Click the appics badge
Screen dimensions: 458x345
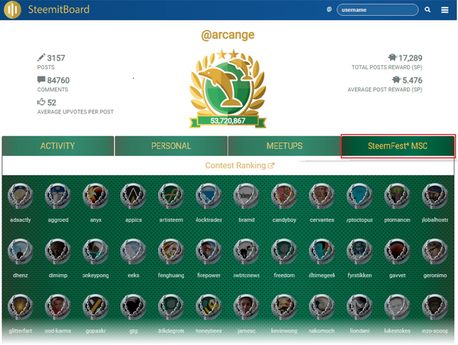pyautogui.click(x=133, y=196)
